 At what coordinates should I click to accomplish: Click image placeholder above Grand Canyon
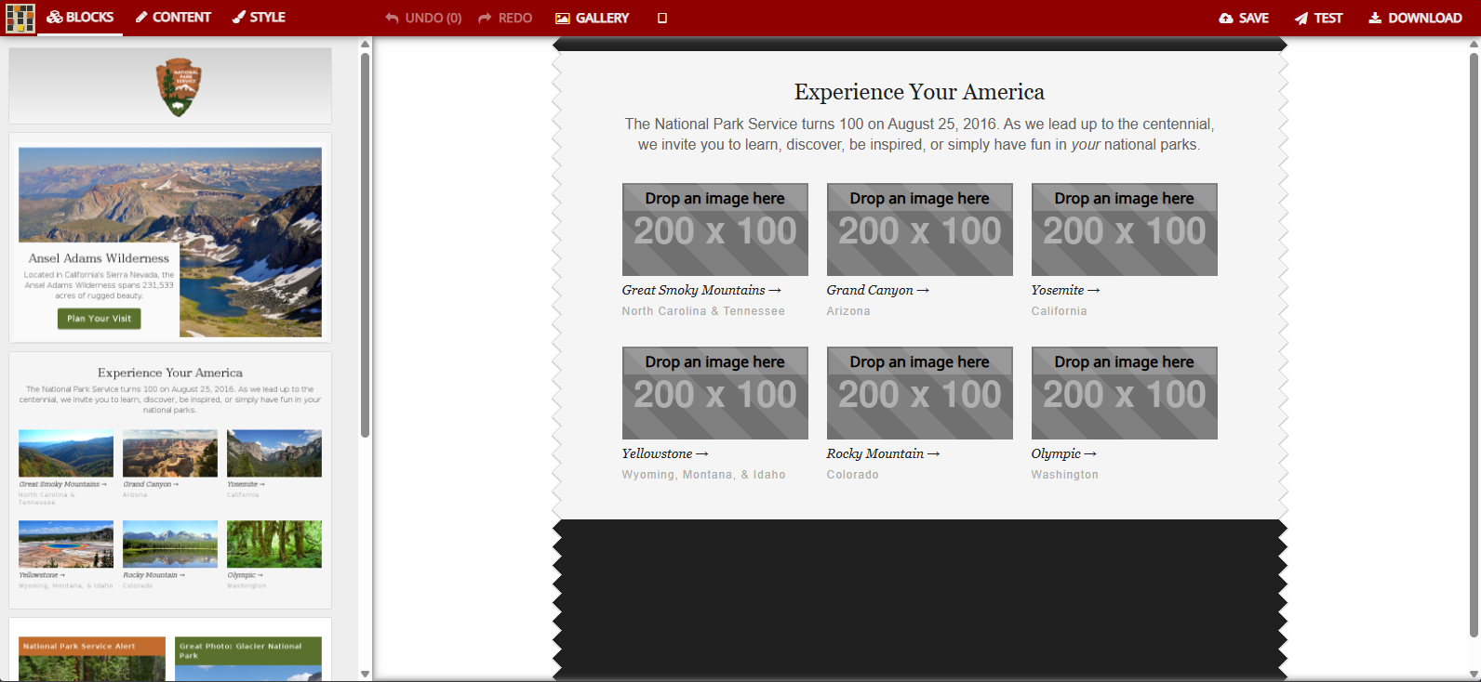tap(920, 230)
